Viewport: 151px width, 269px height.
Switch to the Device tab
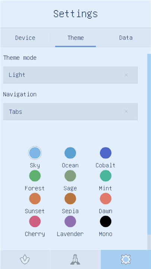(25, 38)
